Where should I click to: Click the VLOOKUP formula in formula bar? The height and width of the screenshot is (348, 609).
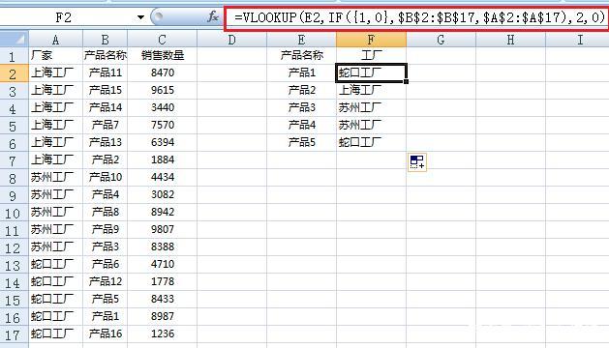pyautogui.click(x=419, y=17)
